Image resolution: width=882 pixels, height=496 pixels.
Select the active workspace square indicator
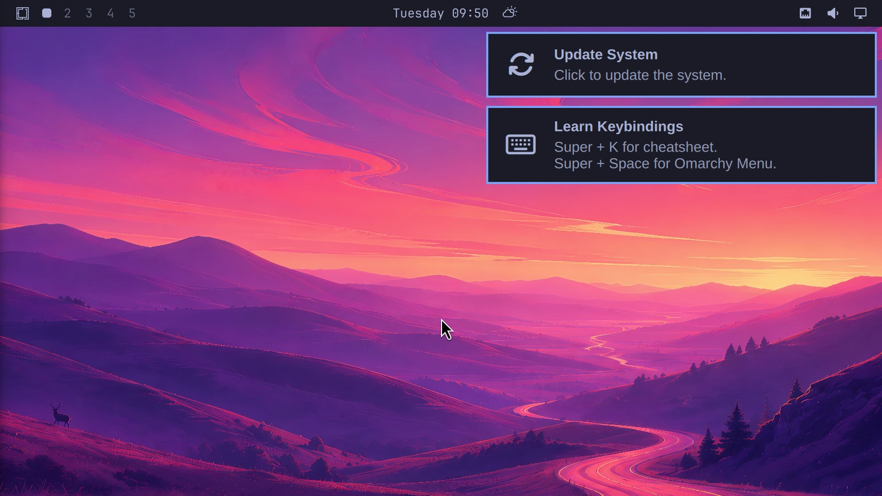tap(47, 13)
